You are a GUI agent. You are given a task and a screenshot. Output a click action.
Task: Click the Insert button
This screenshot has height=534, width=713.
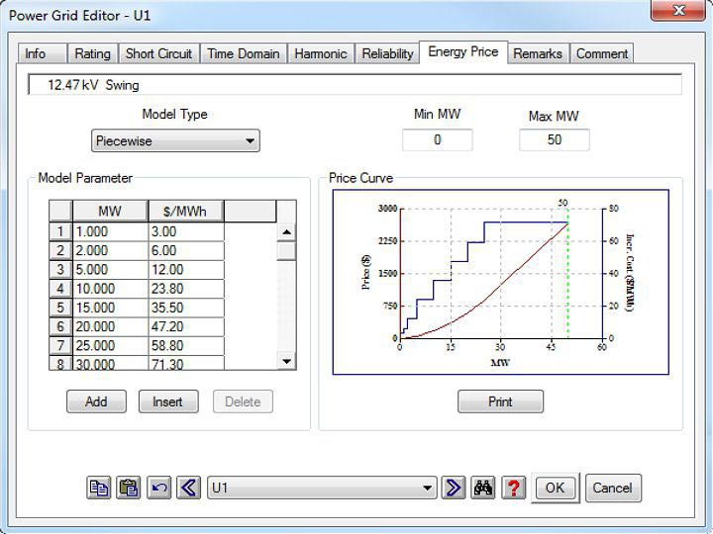[168, 401]
